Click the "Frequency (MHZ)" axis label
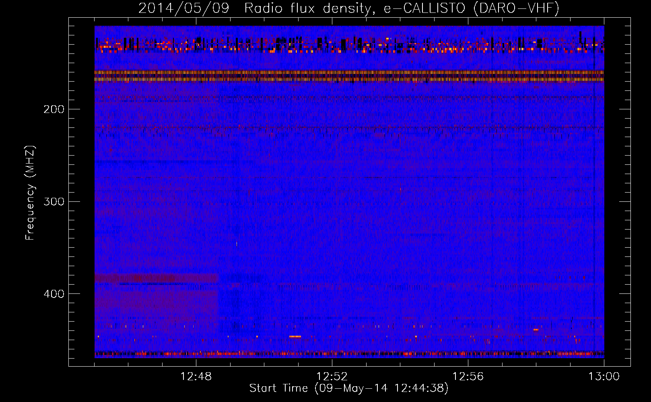Viewport: 651px width, 402px height. tap(30, 193)
